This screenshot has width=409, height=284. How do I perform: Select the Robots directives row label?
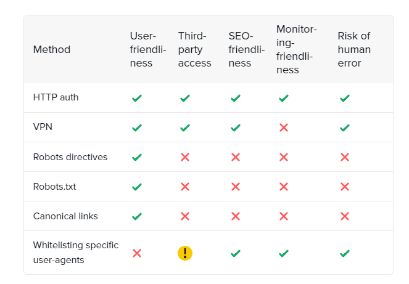[70, 157]
